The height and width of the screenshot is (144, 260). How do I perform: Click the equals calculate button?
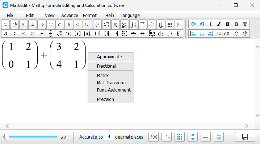pos(206,137)
